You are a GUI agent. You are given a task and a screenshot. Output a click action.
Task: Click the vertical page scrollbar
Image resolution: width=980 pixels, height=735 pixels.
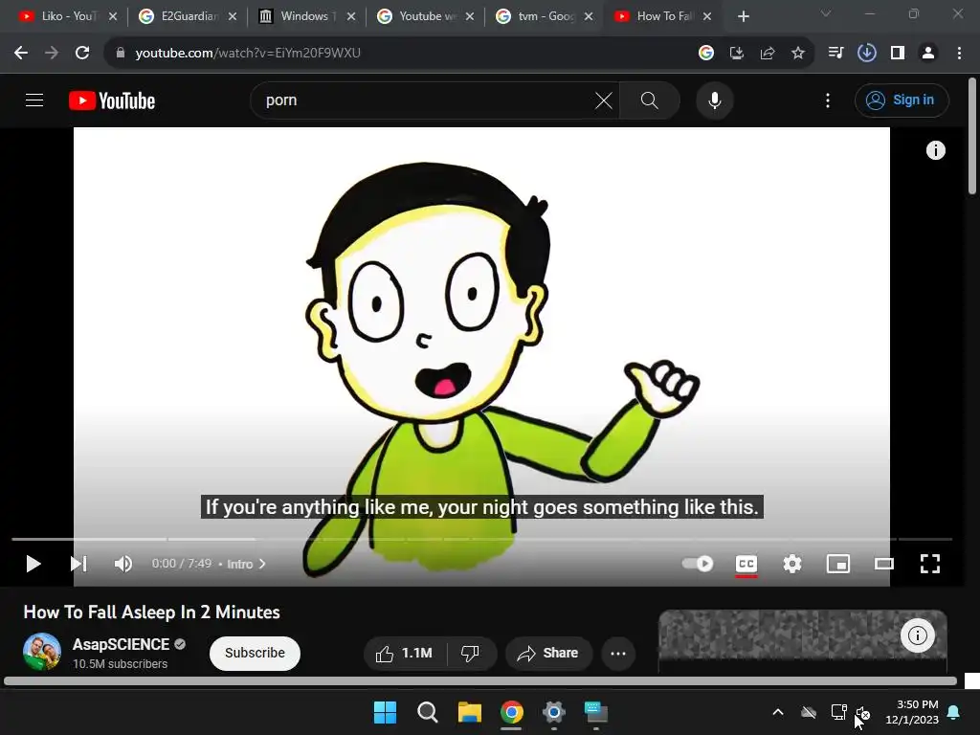972,136
